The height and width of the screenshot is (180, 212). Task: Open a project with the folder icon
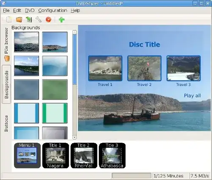19,19
